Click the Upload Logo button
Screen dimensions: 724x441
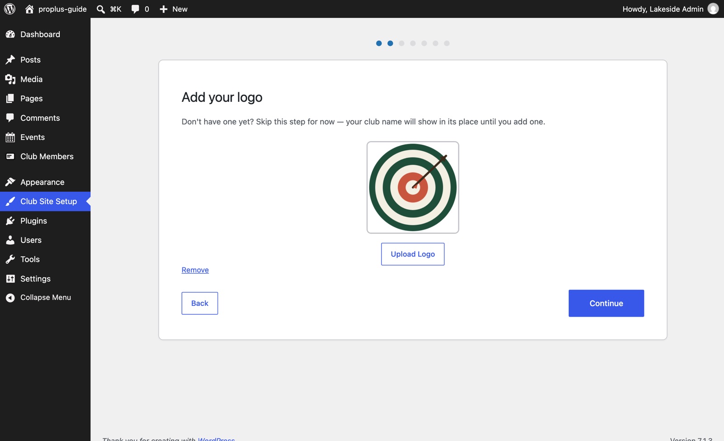coord(413,254)
